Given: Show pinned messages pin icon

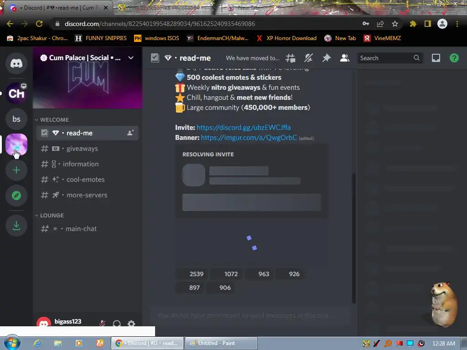Looking at the screenshot, I should click(x=327, y=58).
